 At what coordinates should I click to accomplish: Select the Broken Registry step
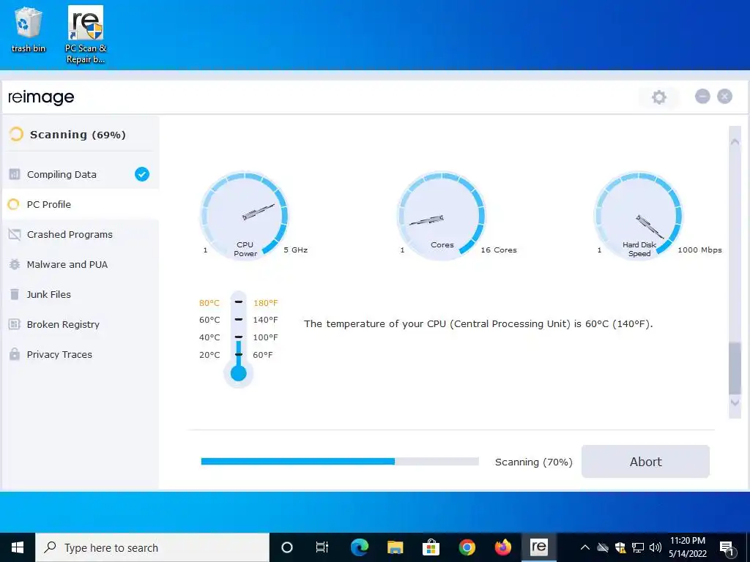pyautogui.click(x=81, y=324)
